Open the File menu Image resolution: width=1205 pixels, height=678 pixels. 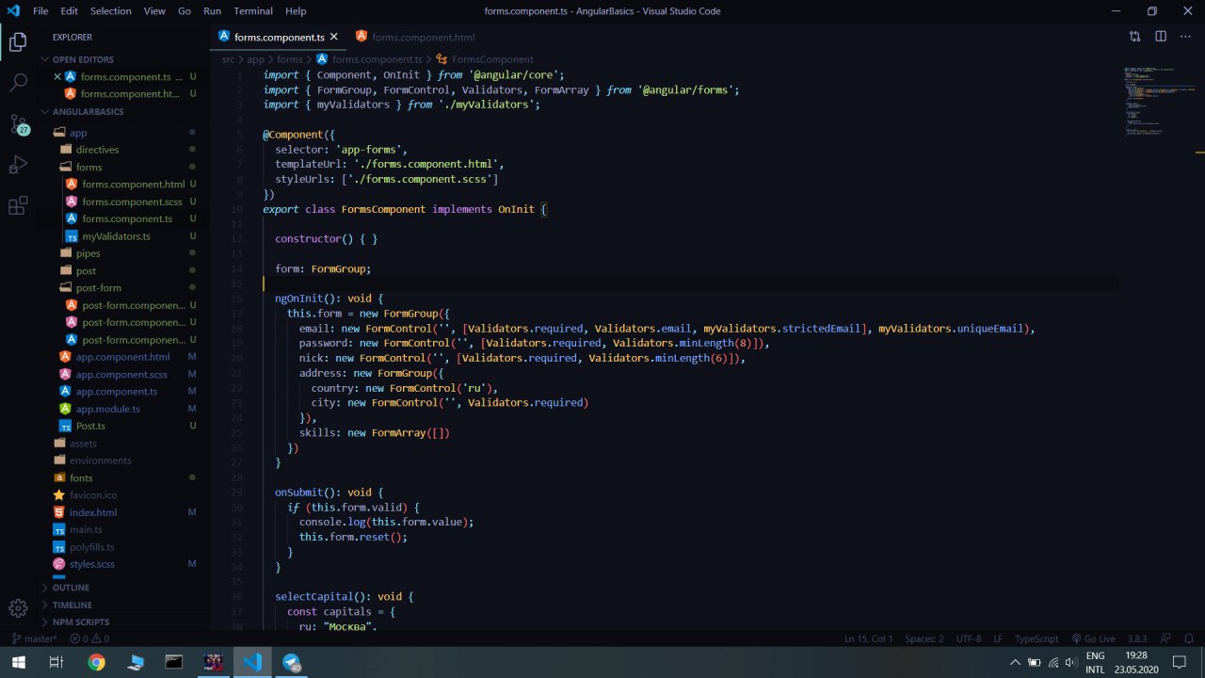click(x=40, y=11)
